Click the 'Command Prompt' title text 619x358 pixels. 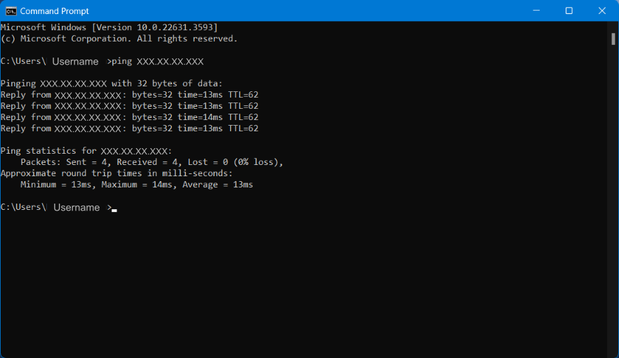55,11
